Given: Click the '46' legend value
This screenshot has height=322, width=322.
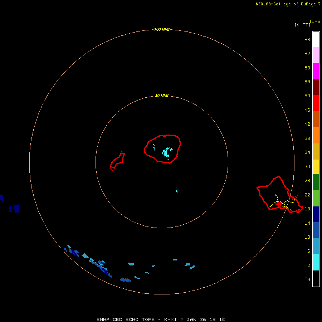Looking at the screenshot, I should pos(307,110).
